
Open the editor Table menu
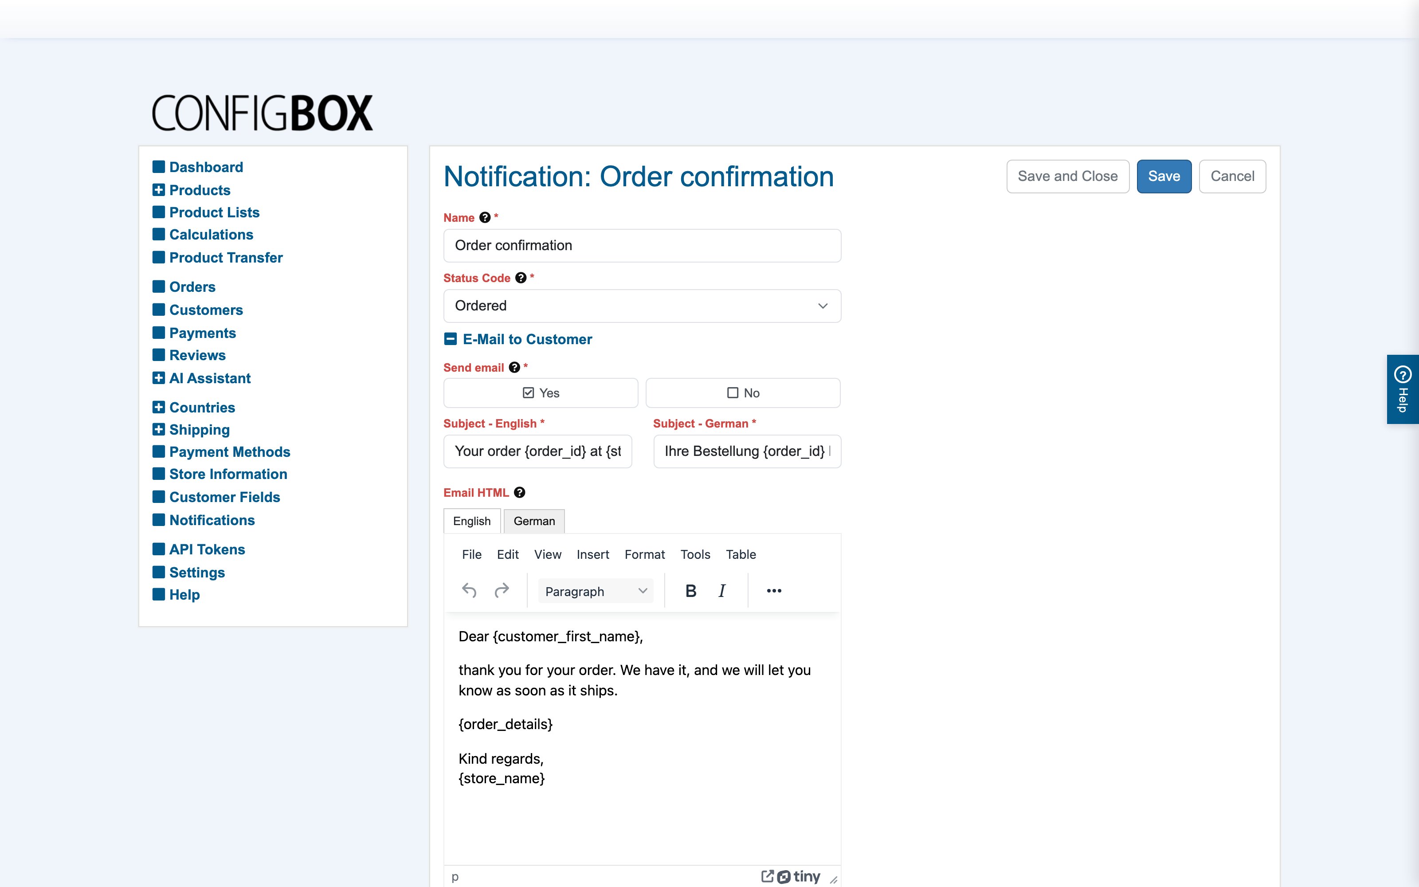click(x=741, y=554)
